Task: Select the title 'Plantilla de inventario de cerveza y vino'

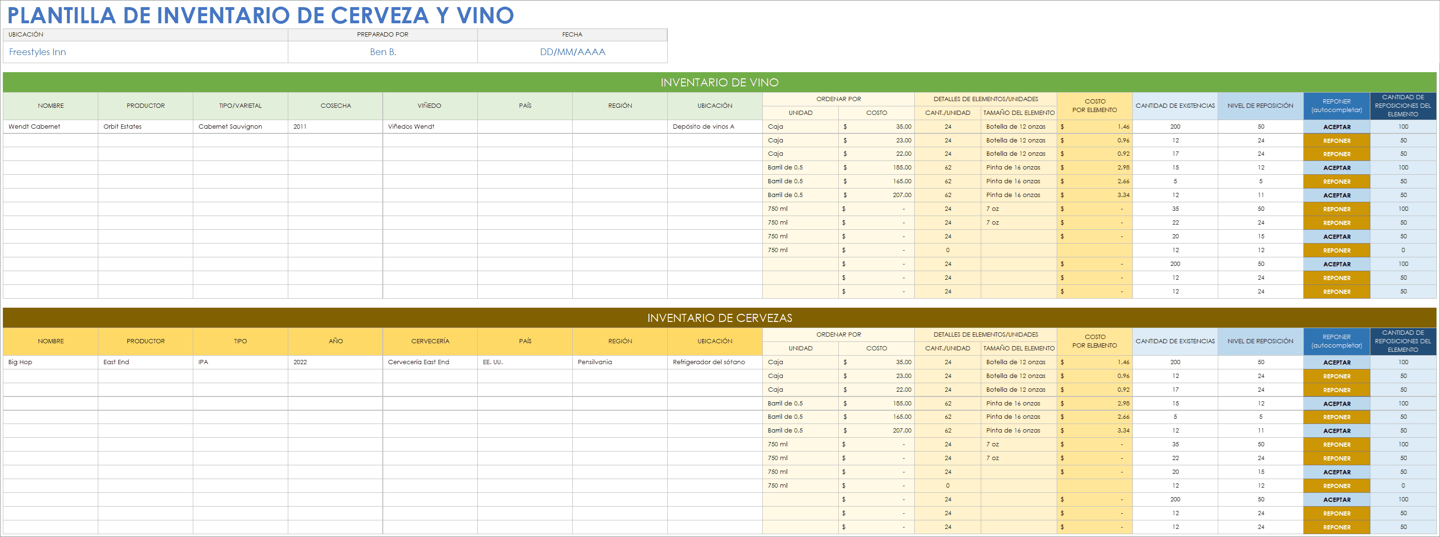Action: click(x=260, y=15)
